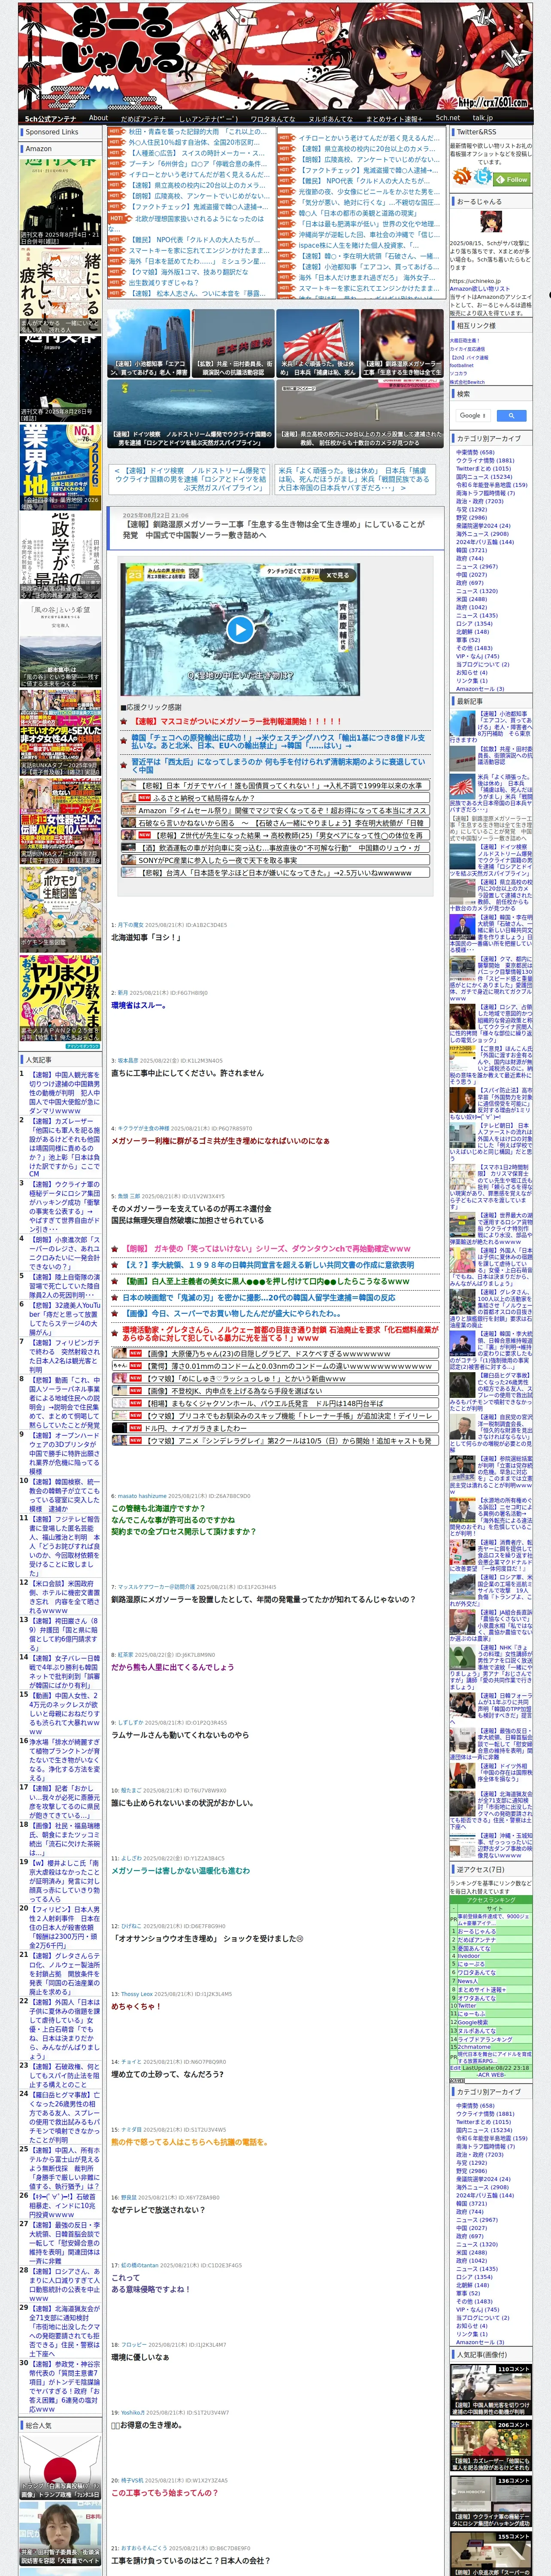Viewport: 551px width, 2576px height.
Task: Click the green Follow button
Action: 513,180
